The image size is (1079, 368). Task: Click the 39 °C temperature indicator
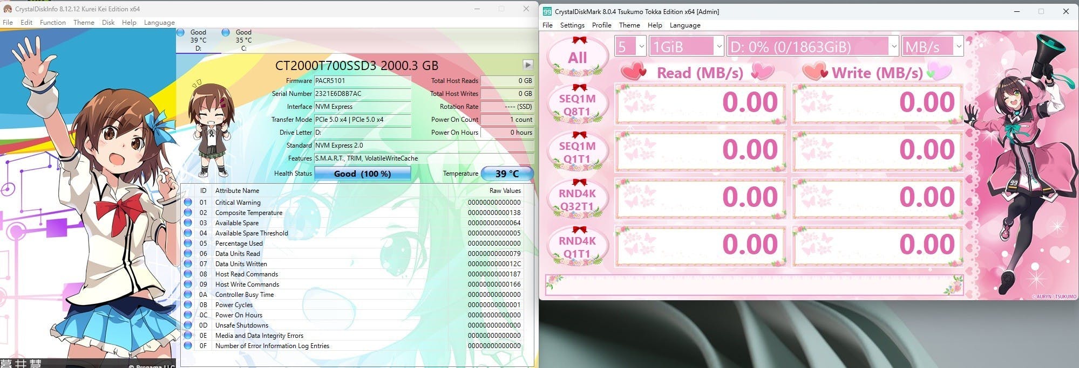point(506,173)
